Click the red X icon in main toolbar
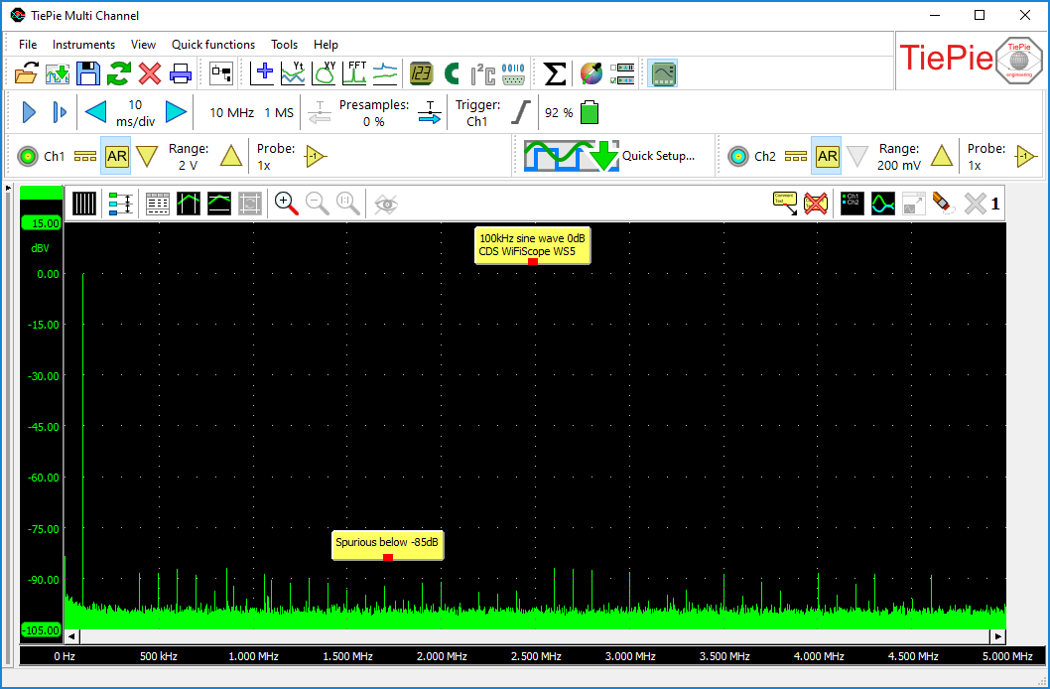 point(150,72)
